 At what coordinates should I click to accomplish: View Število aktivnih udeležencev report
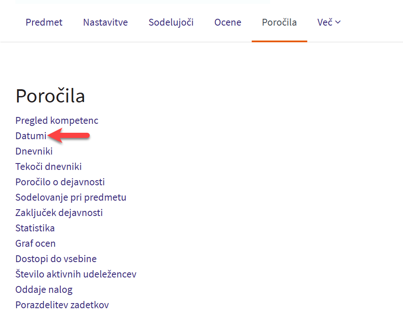coord(76,274)
